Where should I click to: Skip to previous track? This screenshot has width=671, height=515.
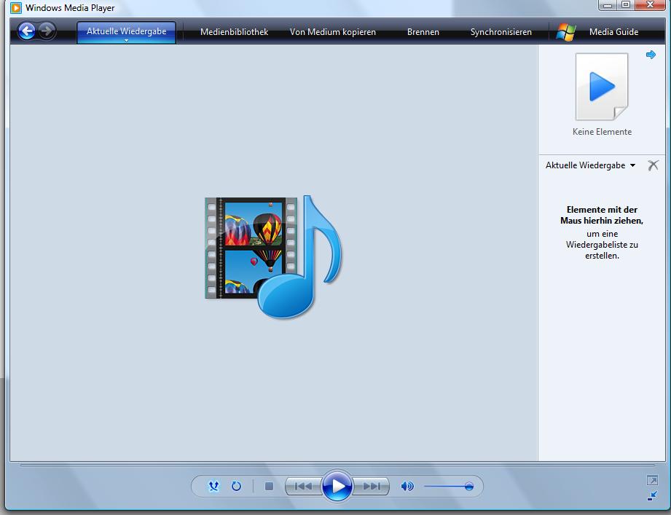click(x=303, y=486)
